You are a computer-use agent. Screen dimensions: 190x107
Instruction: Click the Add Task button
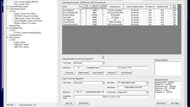coord(69,103)
